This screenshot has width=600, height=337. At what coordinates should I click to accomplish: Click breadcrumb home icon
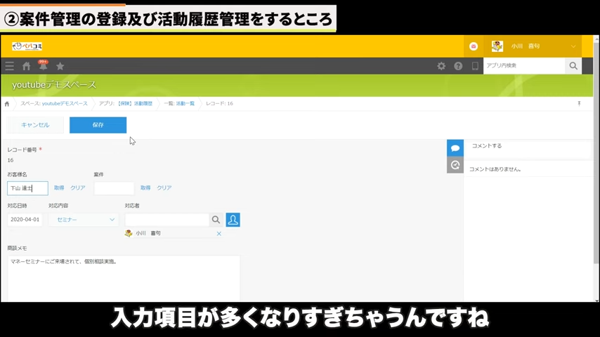[7, 104]
